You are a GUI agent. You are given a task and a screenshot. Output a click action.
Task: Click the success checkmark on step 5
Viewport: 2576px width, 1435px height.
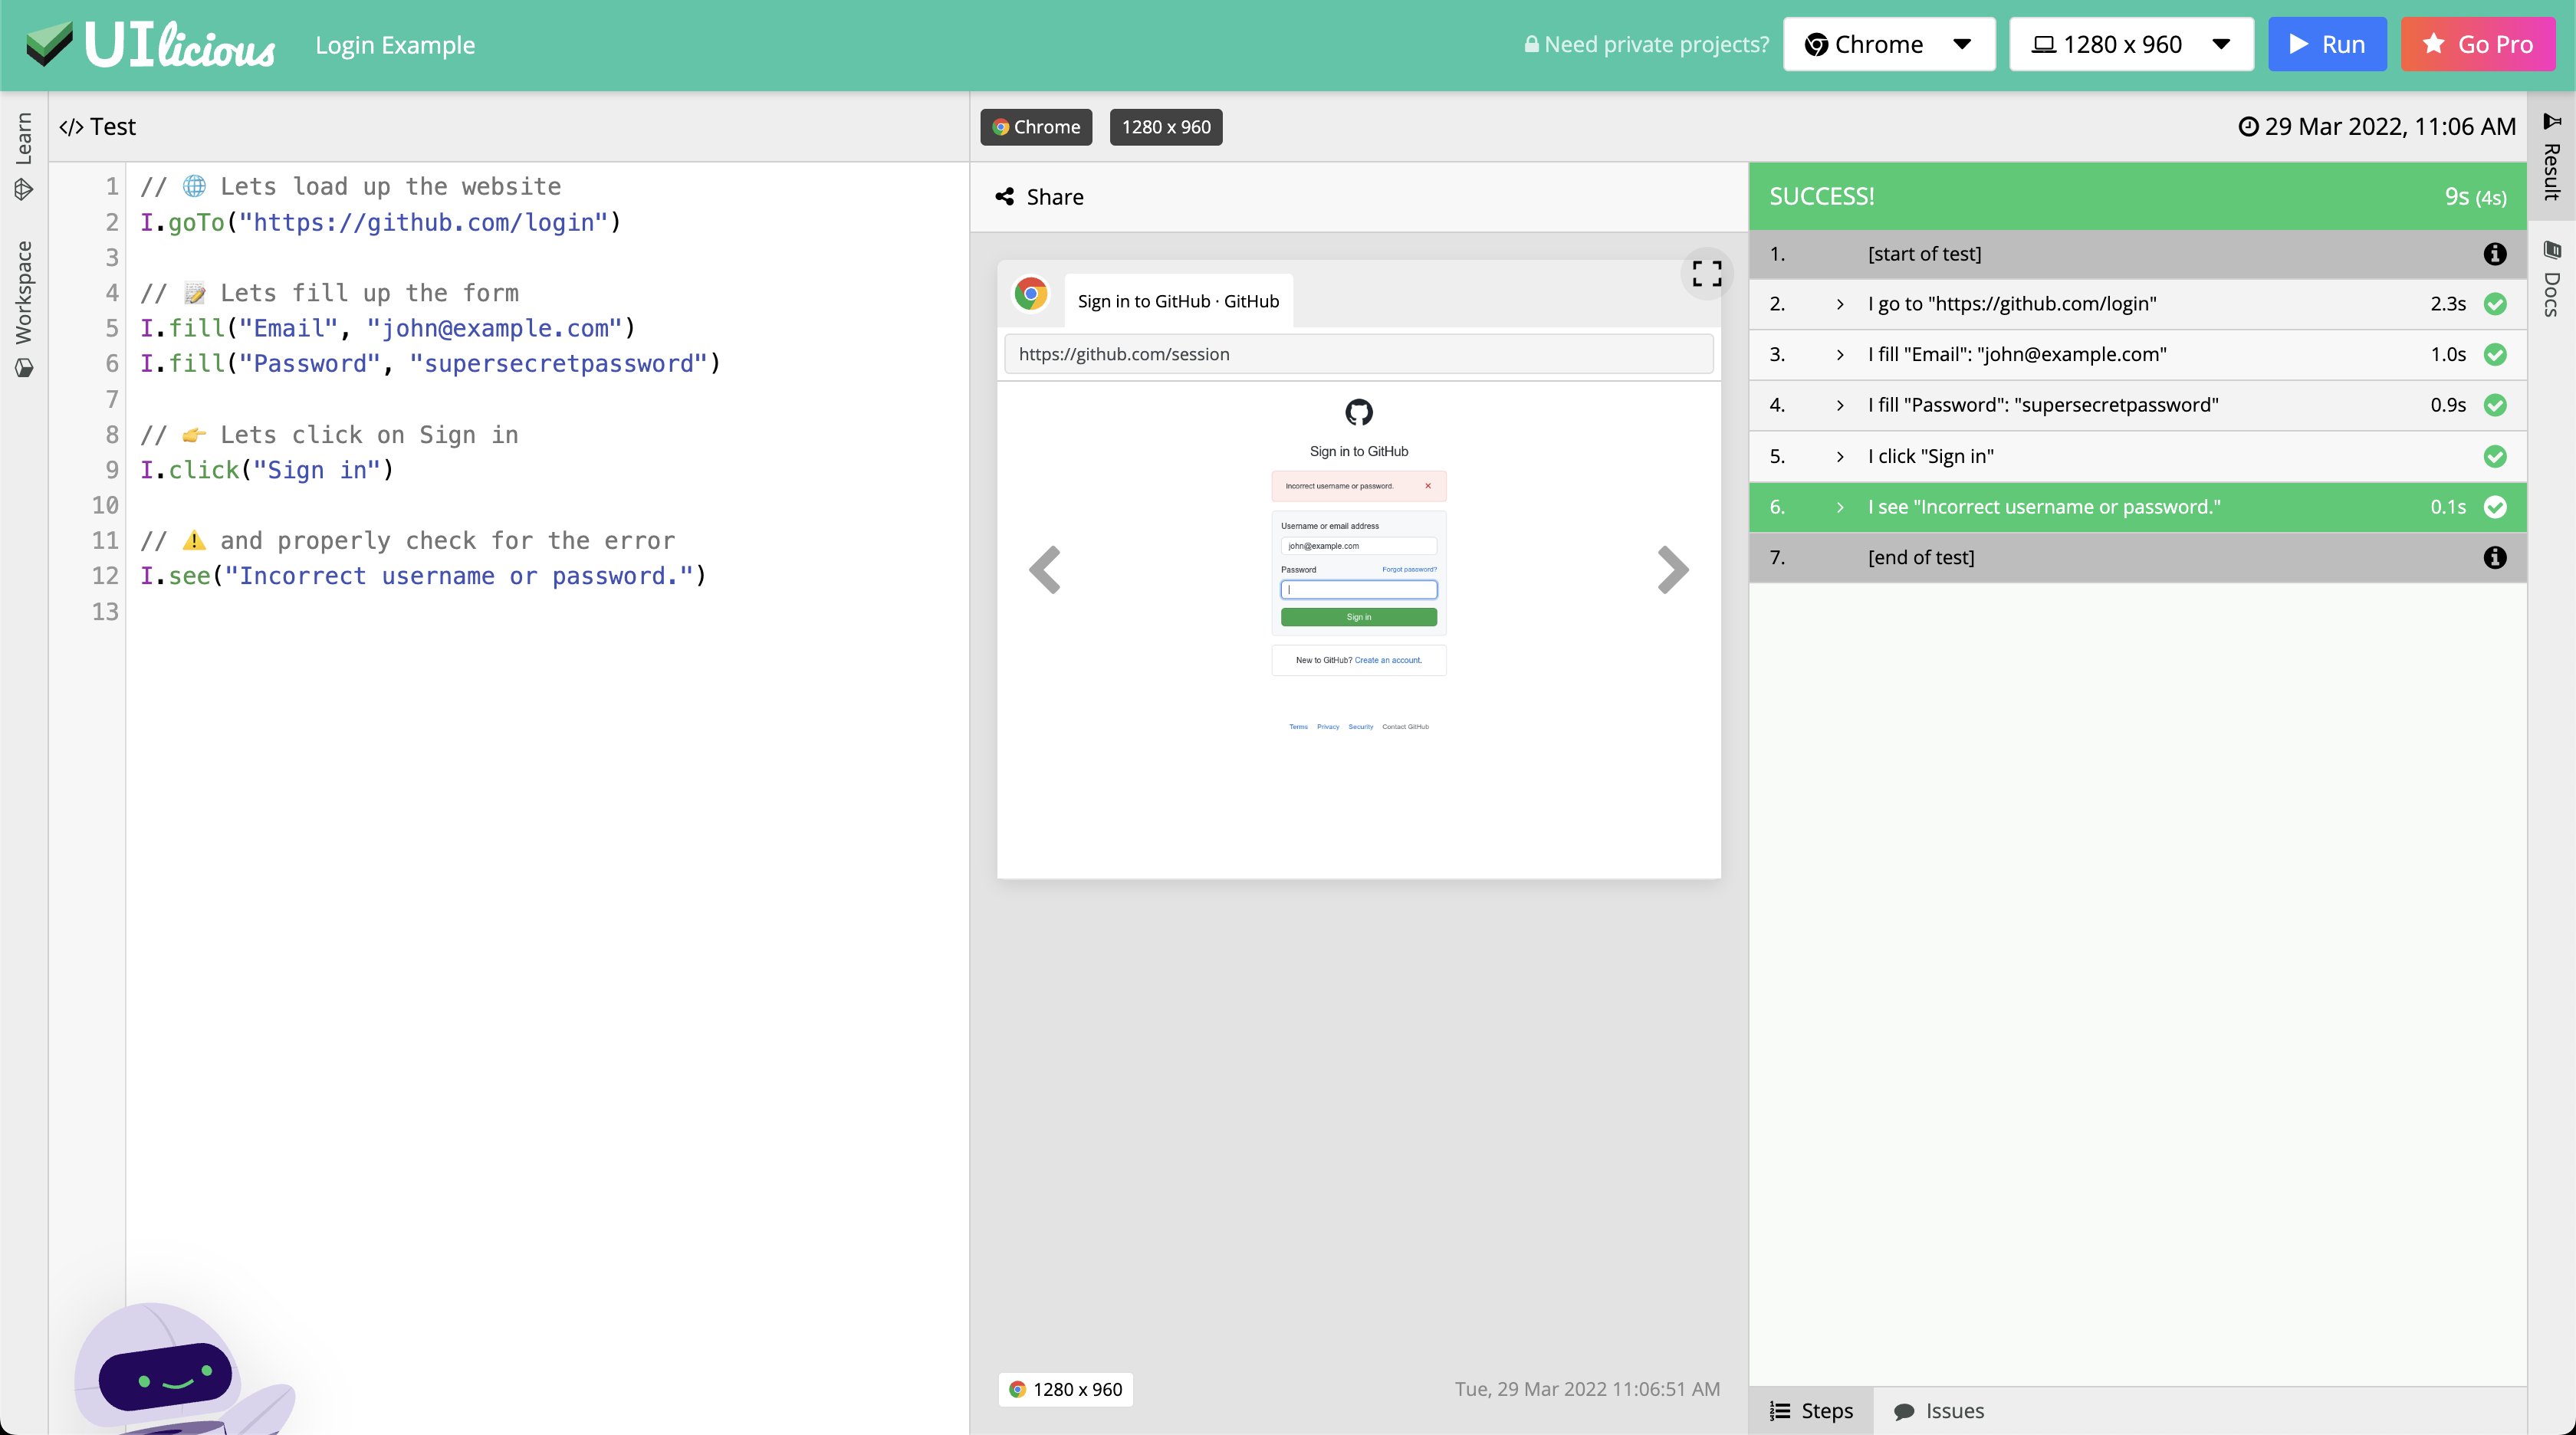tap(2495, 456)
